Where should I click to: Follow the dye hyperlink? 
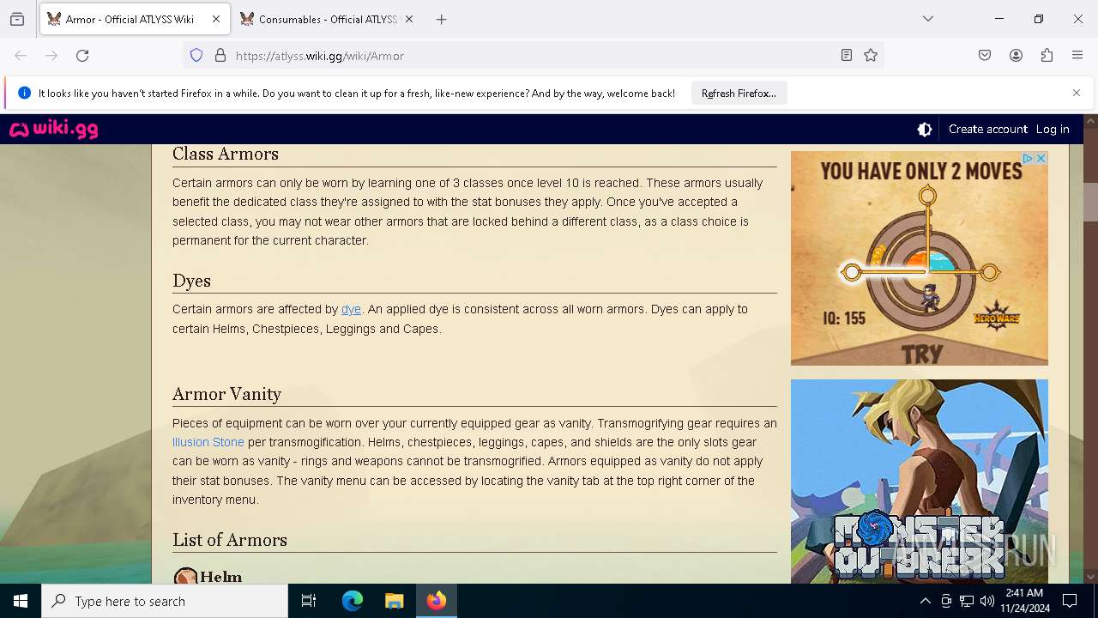point(351,309)
